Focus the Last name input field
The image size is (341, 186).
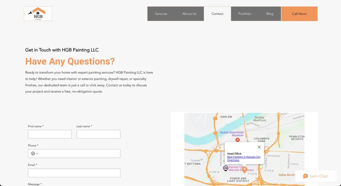pos(98,134)
